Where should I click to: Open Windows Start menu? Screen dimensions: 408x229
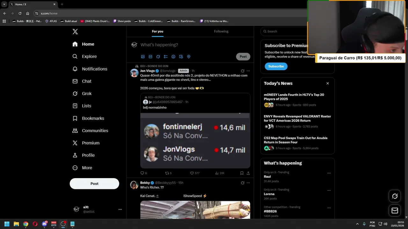7,224
